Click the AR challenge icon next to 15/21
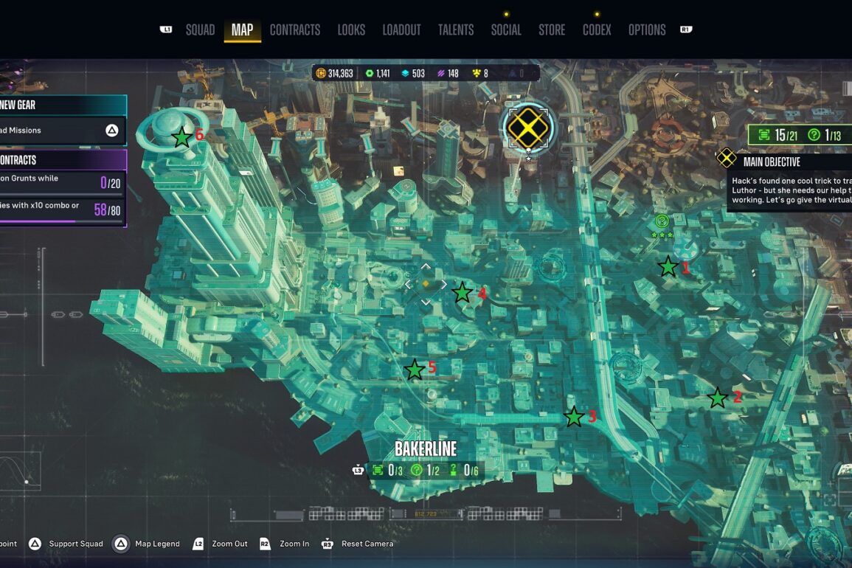Image resolution: width=852 pixels, height=568 pixels. pos(764,135)
